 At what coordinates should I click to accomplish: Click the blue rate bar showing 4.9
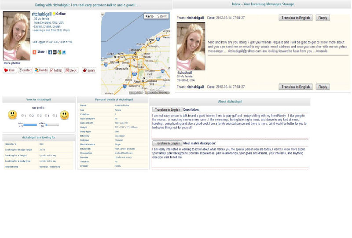(x=30, y=124)
